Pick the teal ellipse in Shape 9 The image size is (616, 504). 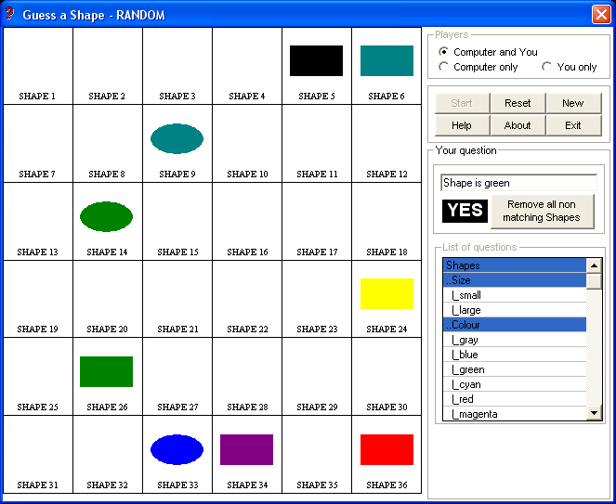pyautogui.click(x=177, y=138)
